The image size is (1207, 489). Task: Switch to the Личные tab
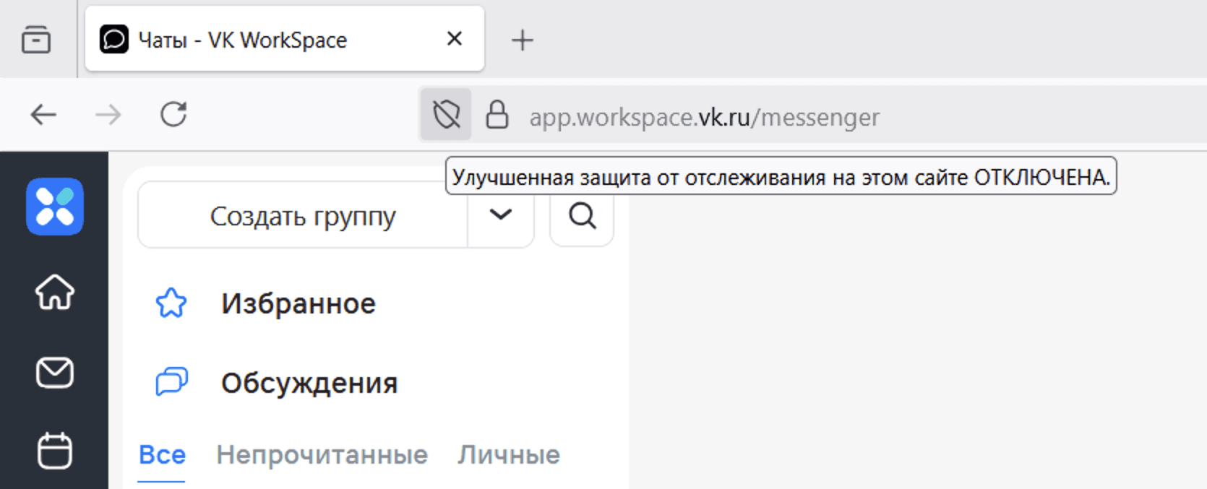[509, 455]
